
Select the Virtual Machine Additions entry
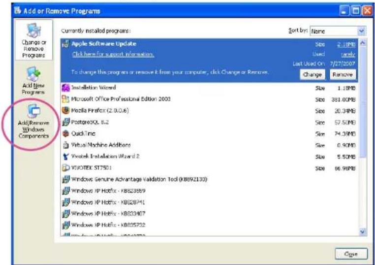click(209, 145)
